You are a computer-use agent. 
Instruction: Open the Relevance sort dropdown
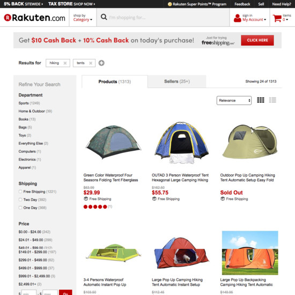pyautogui.click(x=234, y=100)
